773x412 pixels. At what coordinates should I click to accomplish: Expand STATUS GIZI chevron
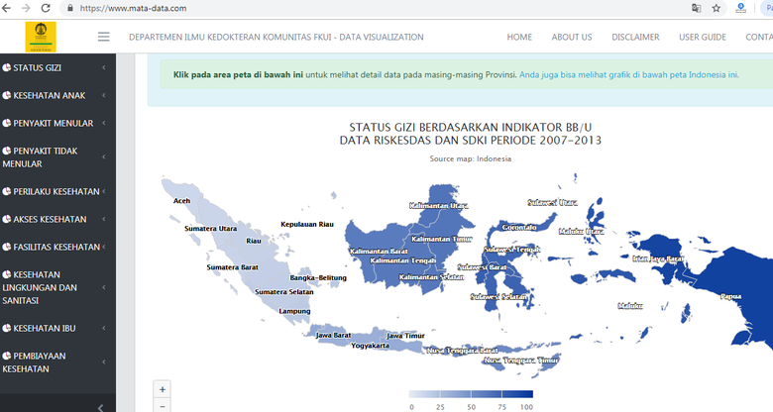coord(103,67)
